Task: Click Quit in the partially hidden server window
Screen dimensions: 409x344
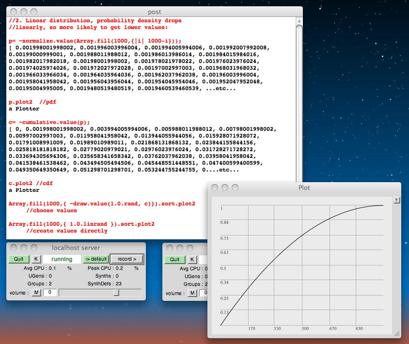Action: click(x=174, y=259)
